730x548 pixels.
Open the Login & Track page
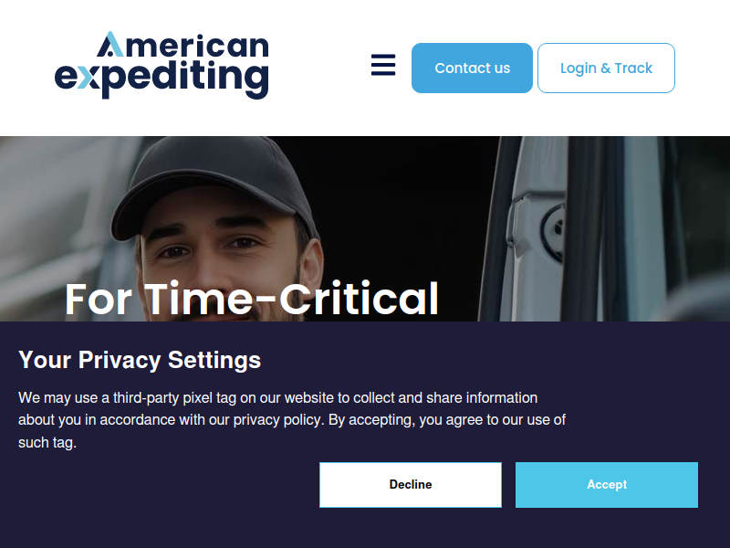pos(606,68)
